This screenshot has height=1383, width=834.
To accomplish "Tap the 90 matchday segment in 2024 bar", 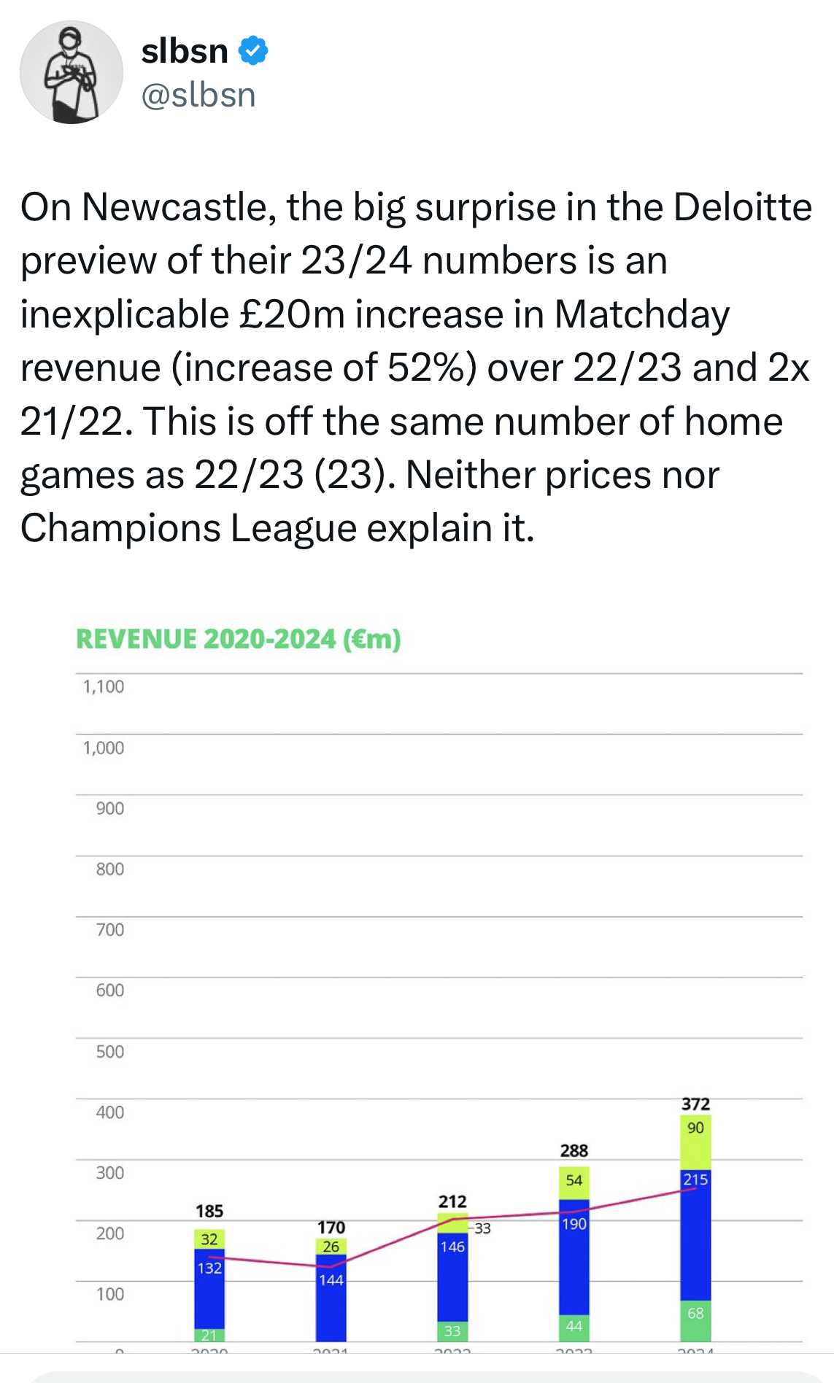I will [x=695, y=1142].
